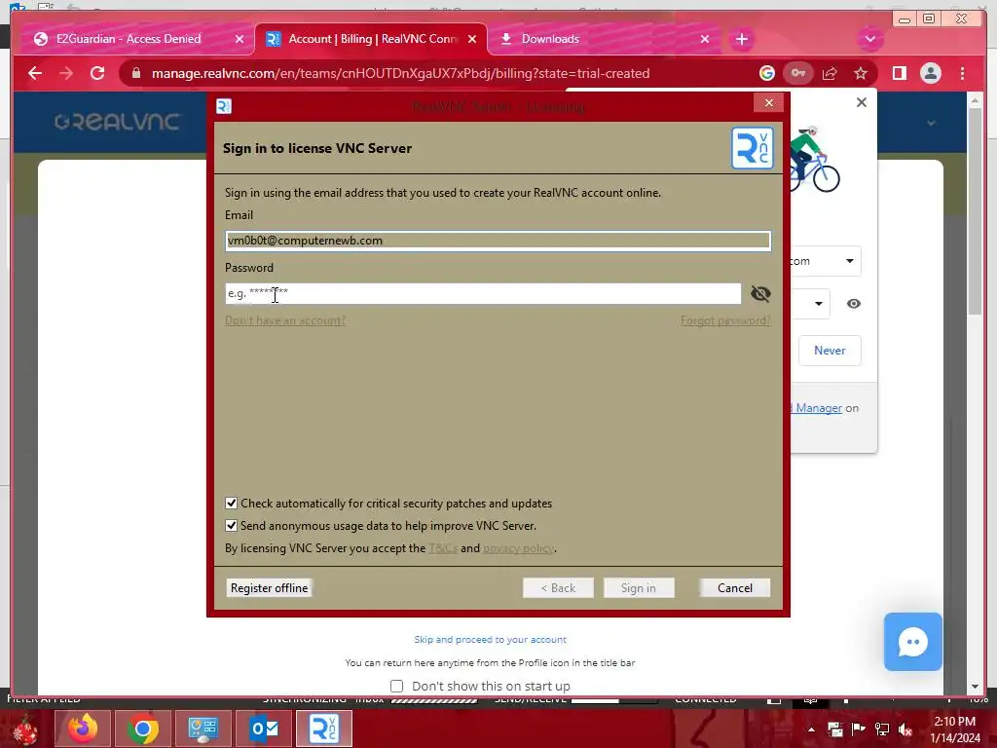Screen dimensions: 997x748
Task: Toggle the Chrome side panel icon
Action: pyautogui.click(x=899, y=73)
